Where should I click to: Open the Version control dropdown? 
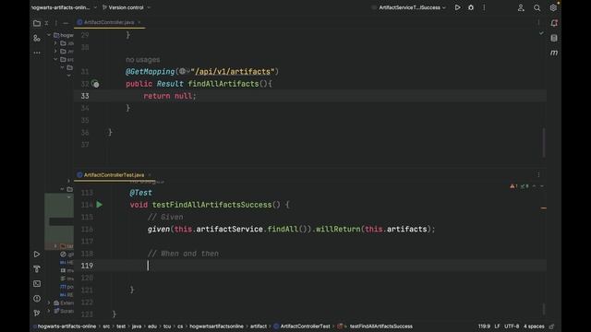tap(127, 7)
